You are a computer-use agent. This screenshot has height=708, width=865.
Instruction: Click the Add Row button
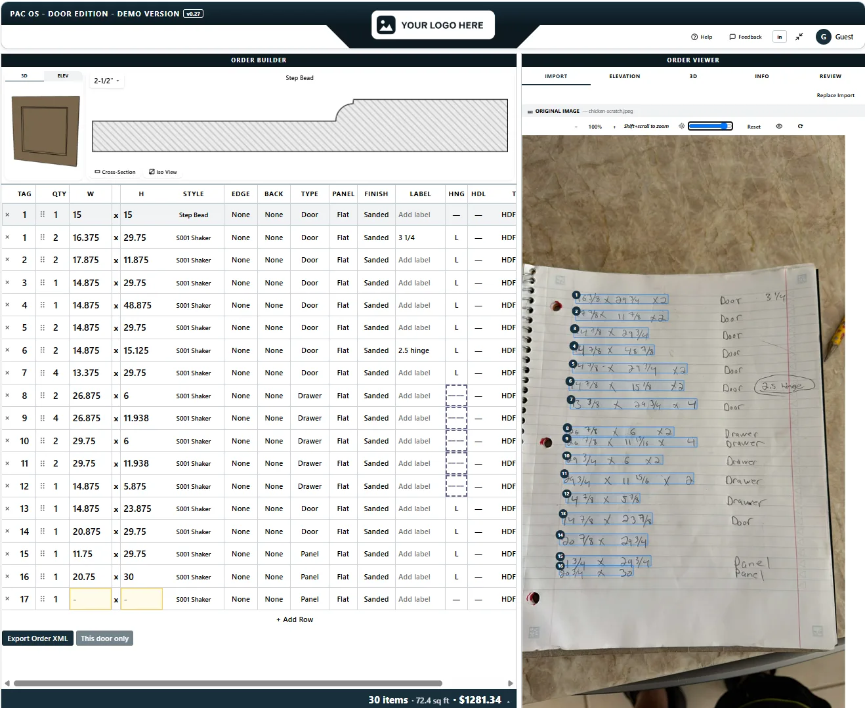(x=295, y=619)
